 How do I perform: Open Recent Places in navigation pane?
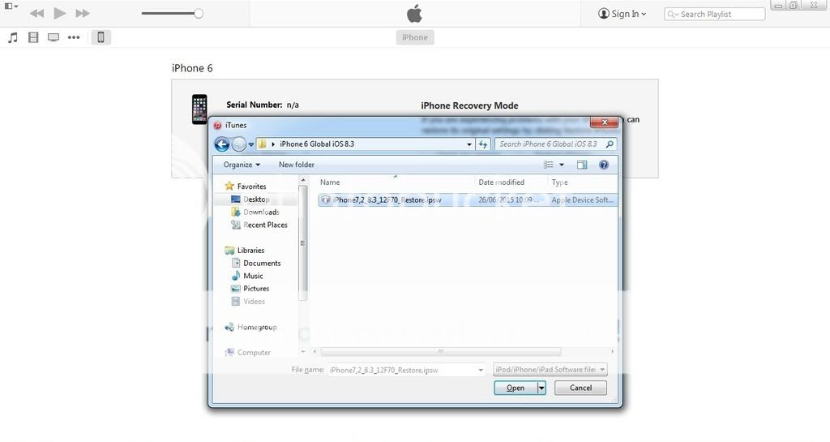[x=259, y=225]
